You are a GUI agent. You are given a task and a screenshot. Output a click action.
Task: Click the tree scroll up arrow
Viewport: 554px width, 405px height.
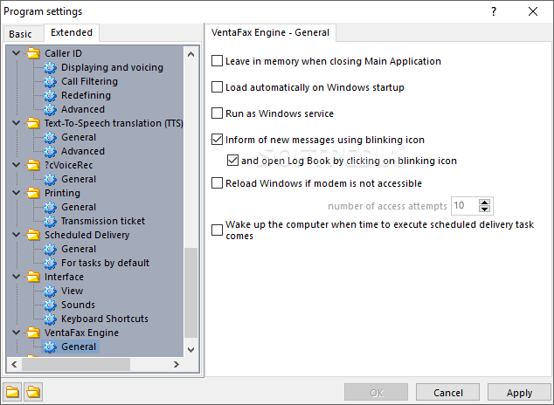tap(190, 54)
